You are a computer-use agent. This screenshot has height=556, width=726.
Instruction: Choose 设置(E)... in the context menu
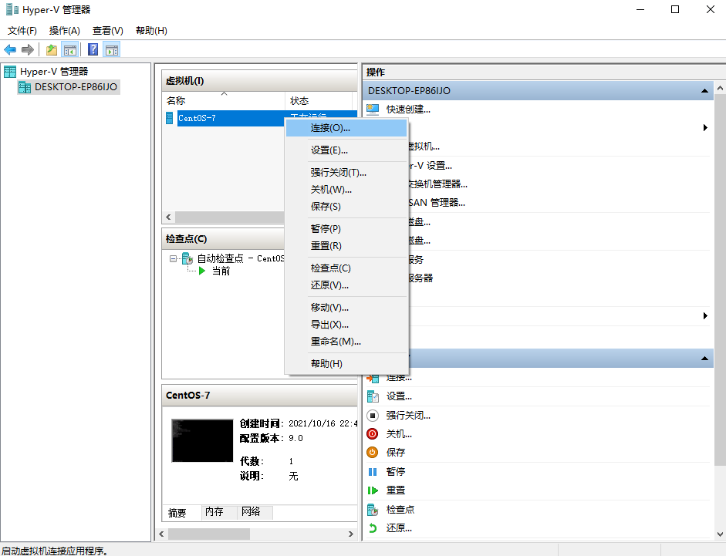click(346, 150)
